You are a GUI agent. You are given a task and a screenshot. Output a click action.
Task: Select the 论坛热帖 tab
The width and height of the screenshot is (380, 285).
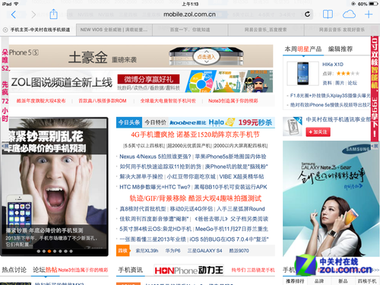coord(45,270)
